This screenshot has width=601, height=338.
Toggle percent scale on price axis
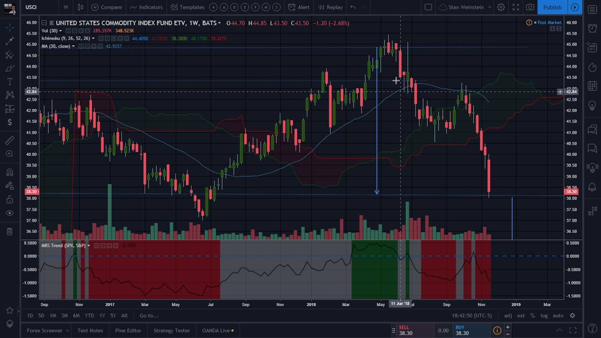pyautogui.click(x=532, y=315)
